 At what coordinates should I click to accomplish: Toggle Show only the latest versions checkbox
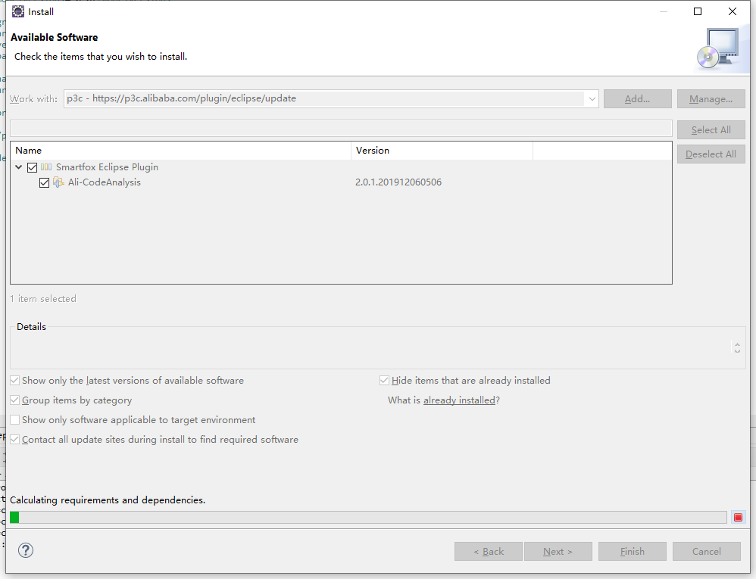15,381
